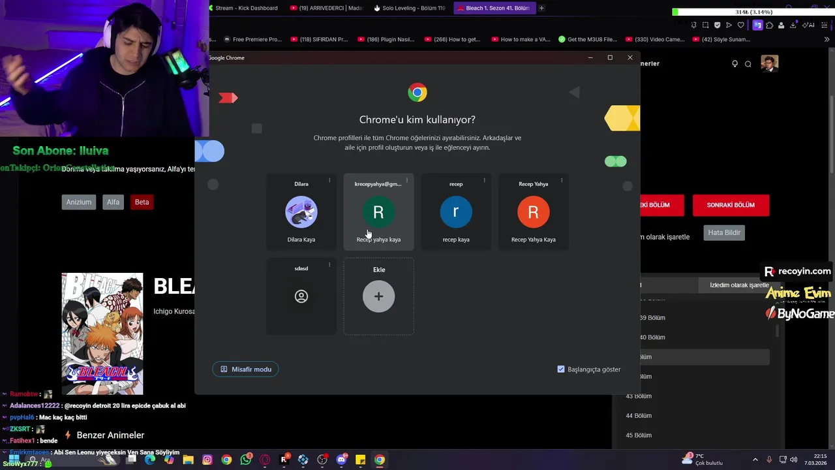Switch to the '(19) ARRIVEDERCI' tab
Viewport: 835px width, 470px height.
tap(326, 8)
